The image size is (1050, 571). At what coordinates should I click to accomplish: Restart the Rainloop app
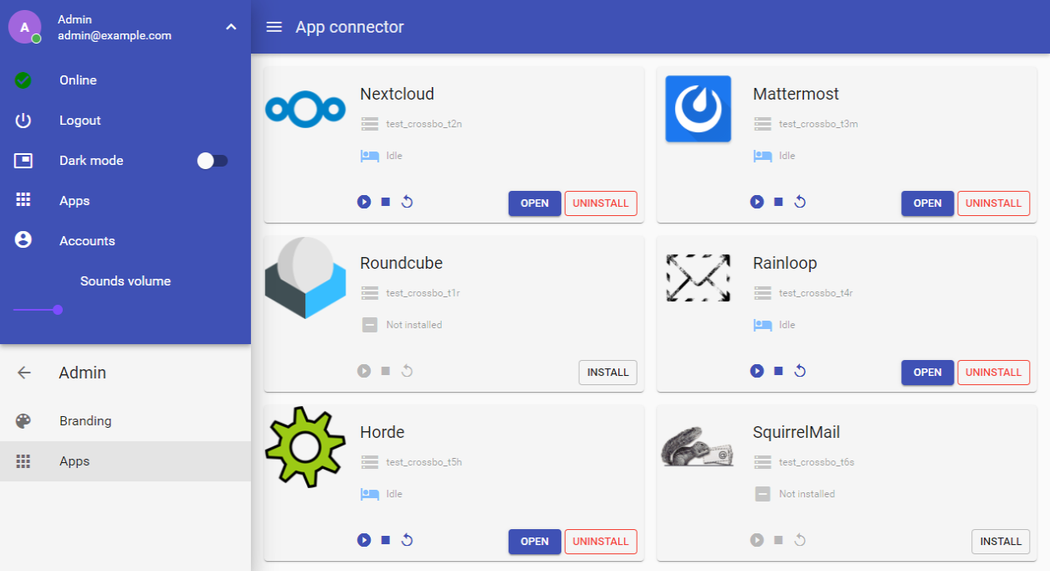click(800, 371)
